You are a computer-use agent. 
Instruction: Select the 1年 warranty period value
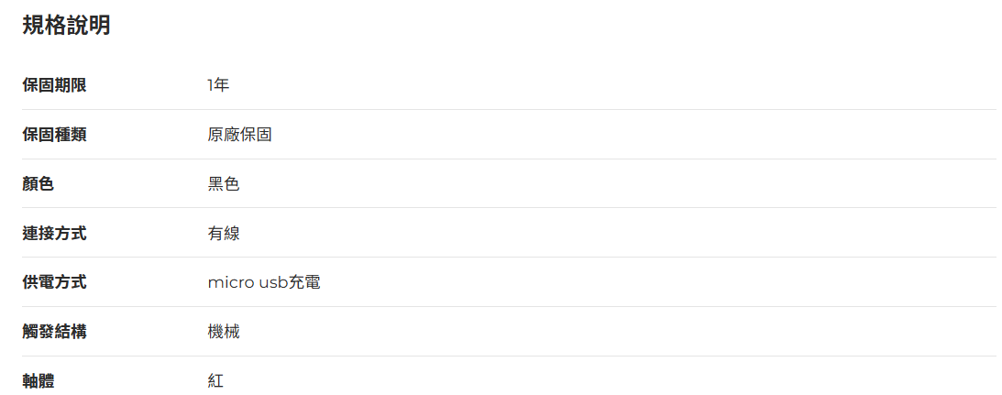click(218, 85)
